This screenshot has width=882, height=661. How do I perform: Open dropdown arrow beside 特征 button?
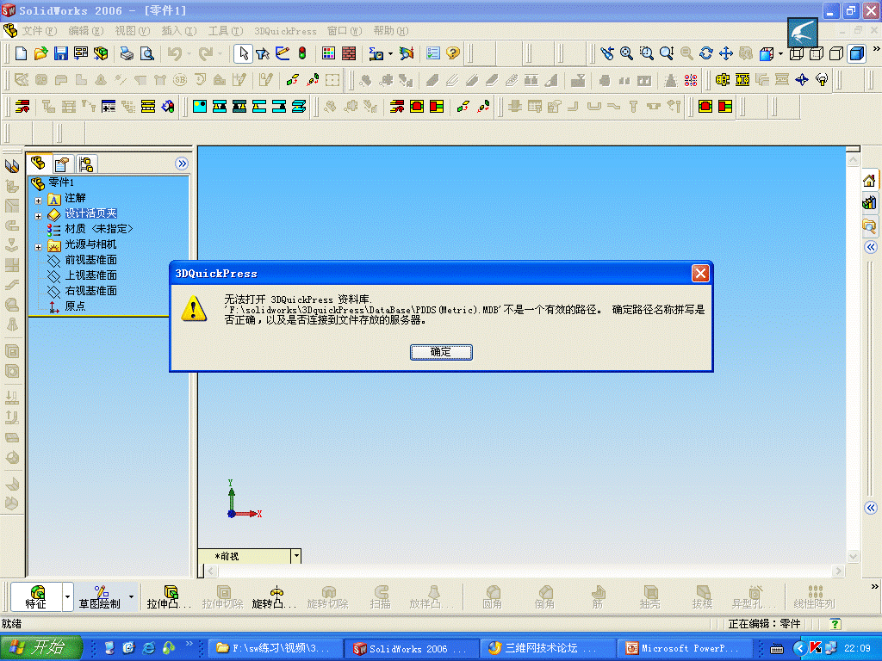pos(67,597)
